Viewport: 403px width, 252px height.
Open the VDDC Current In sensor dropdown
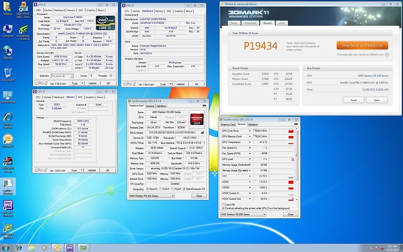tap(249, 193)
